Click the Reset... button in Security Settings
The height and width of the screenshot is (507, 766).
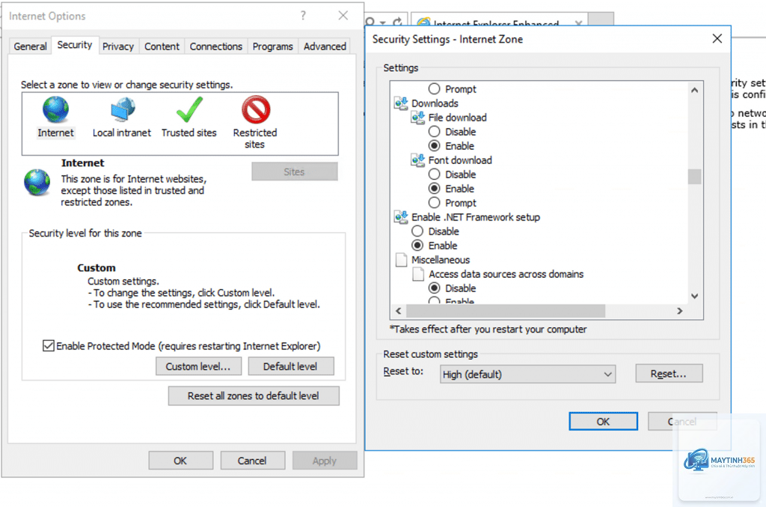coord(669,374)
